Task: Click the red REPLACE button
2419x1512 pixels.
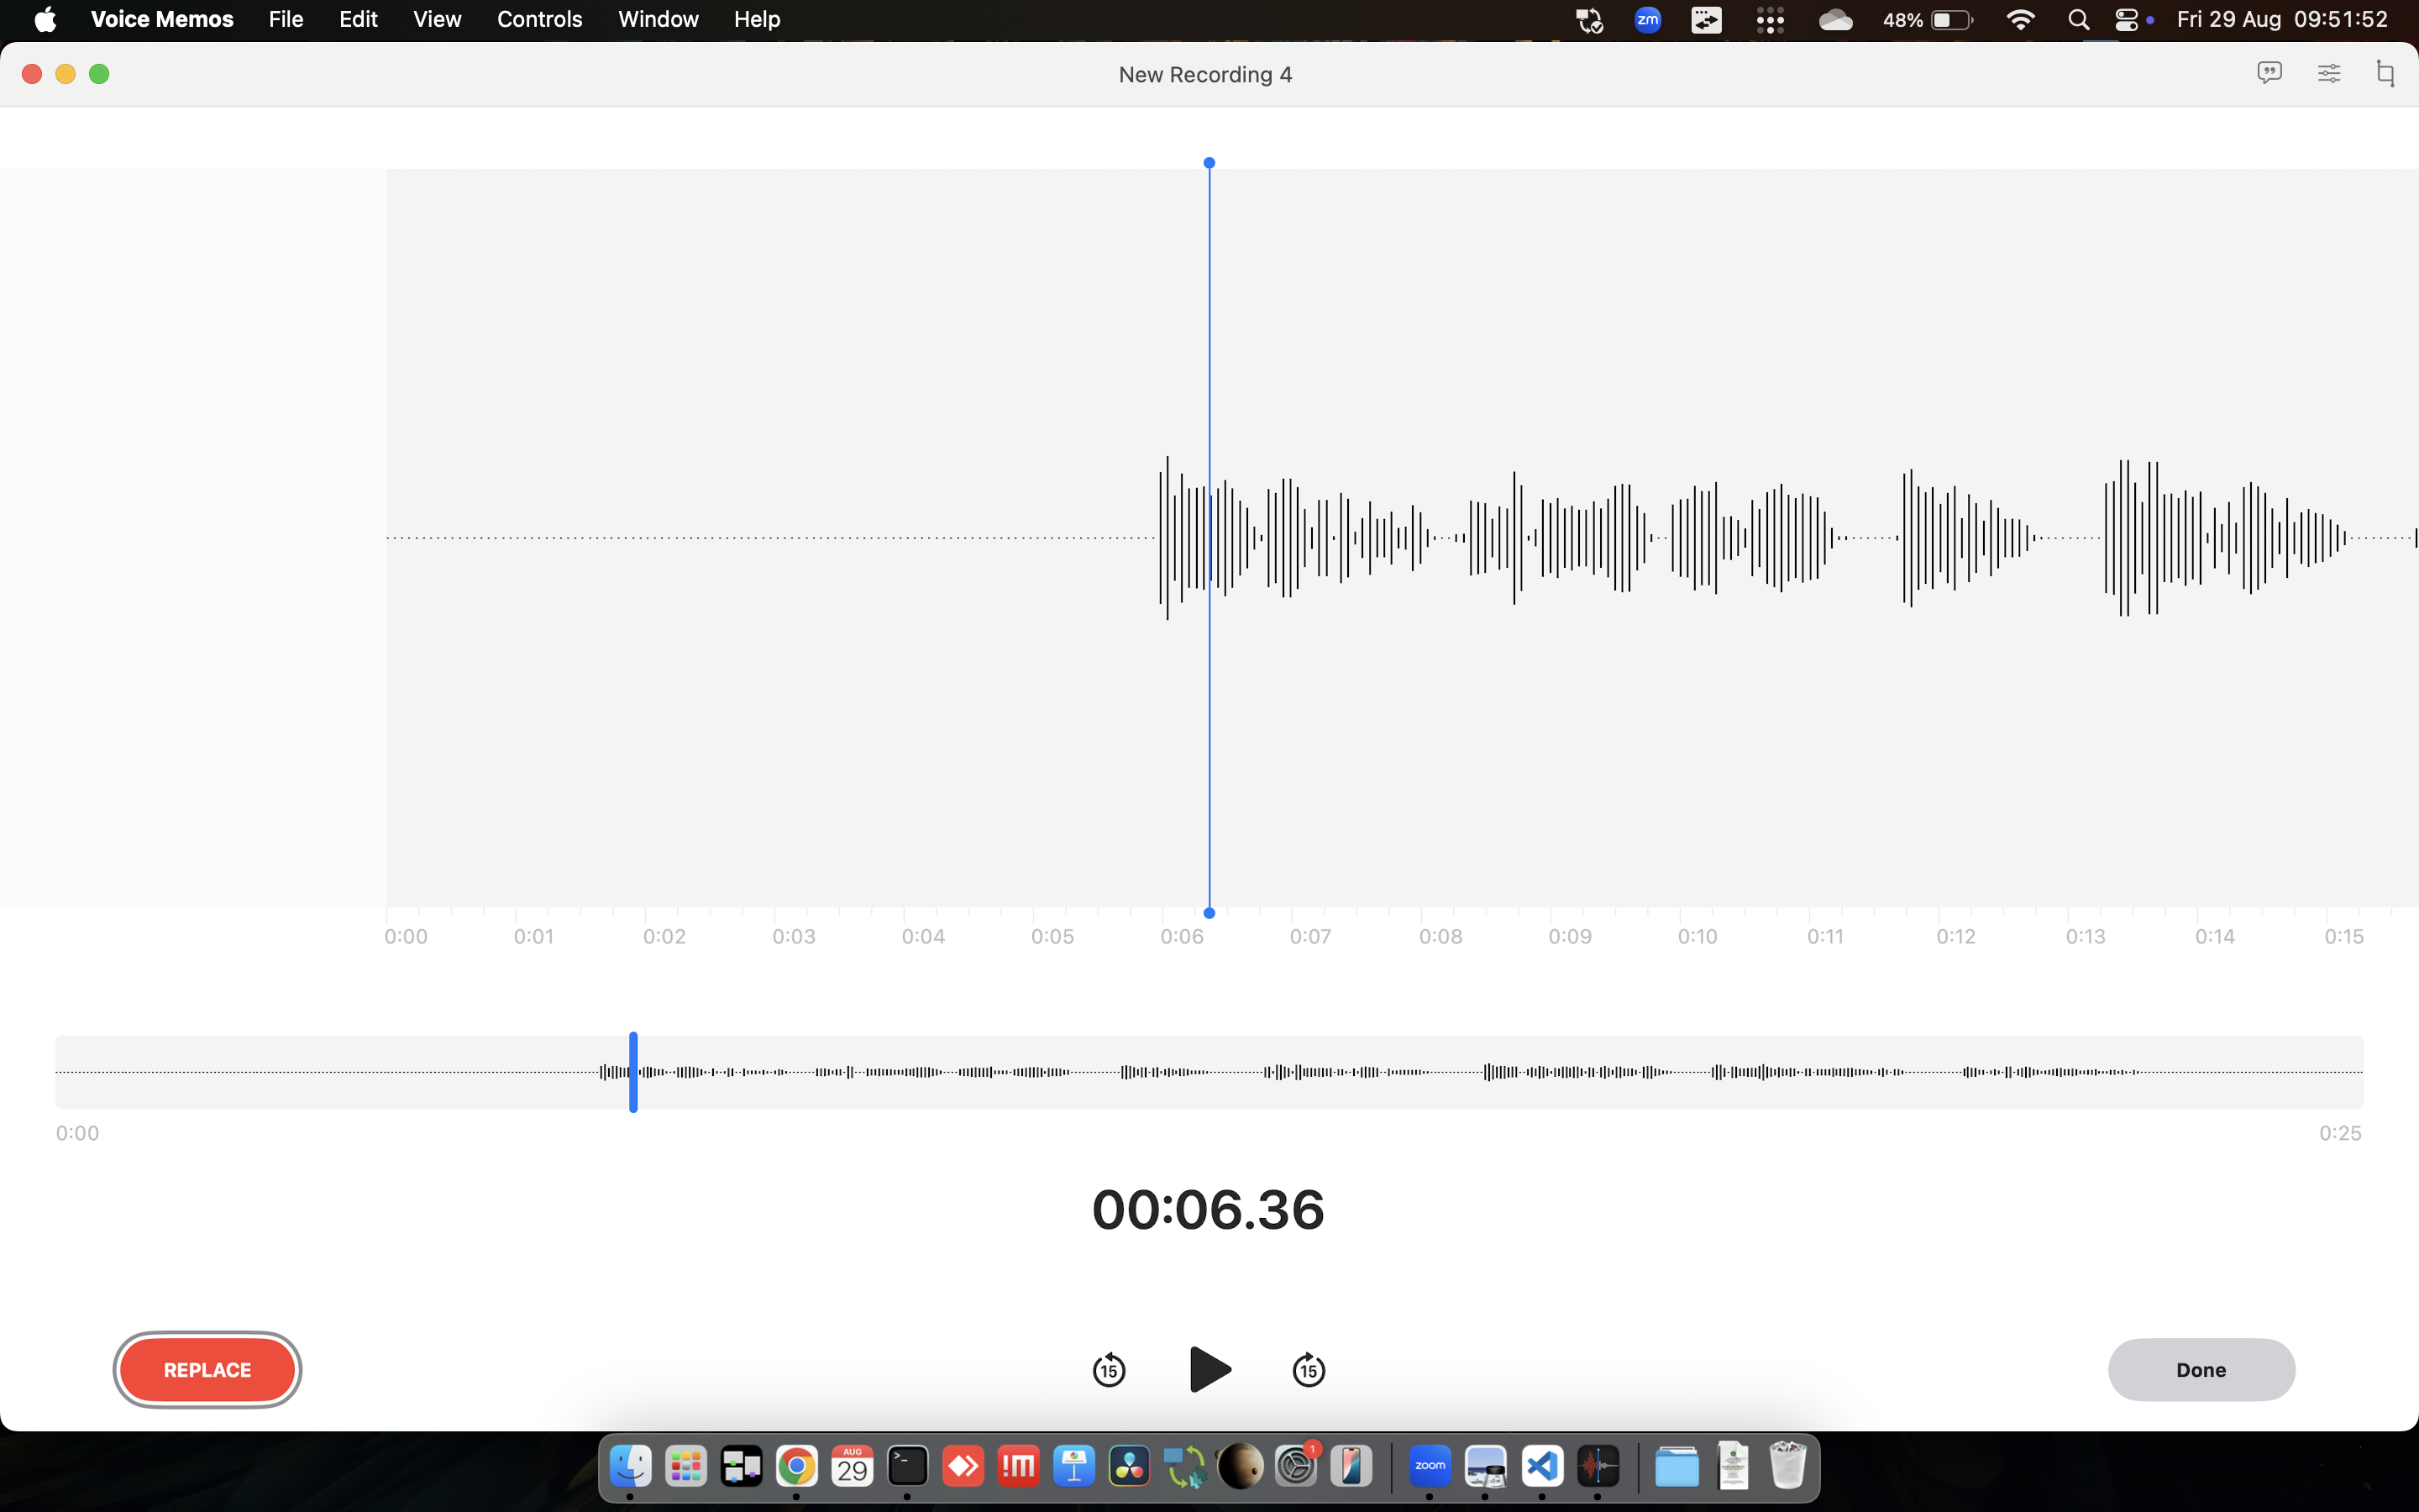Action: [x=207, y=1369]
